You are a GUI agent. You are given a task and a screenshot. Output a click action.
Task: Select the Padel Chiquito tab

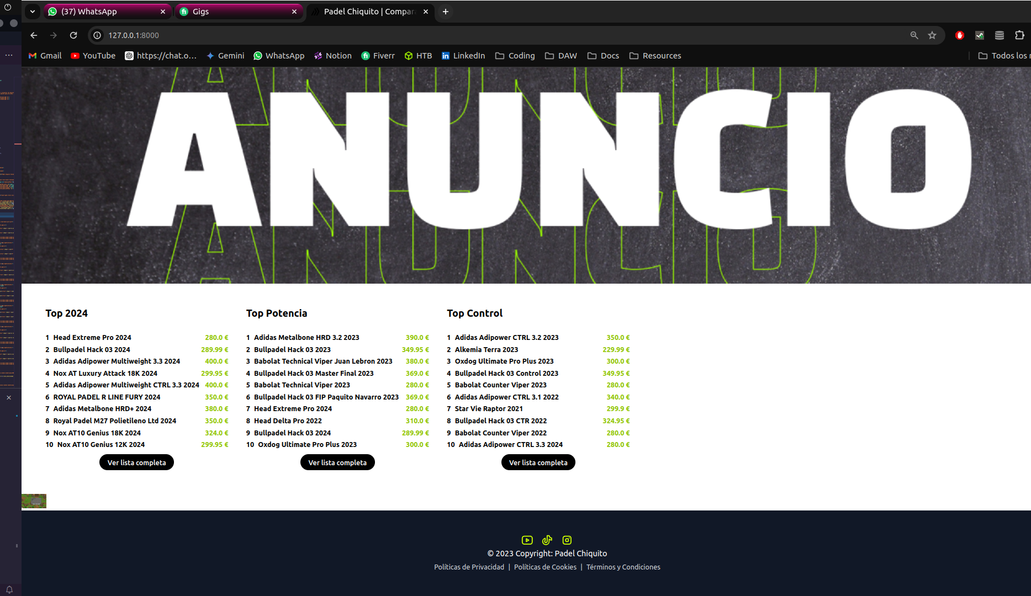click(x=370, y=12)
